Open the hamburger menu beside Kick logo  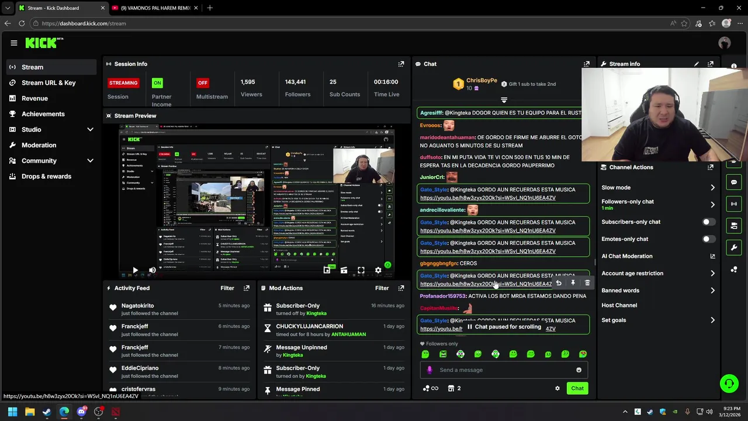tap(14, 43)
